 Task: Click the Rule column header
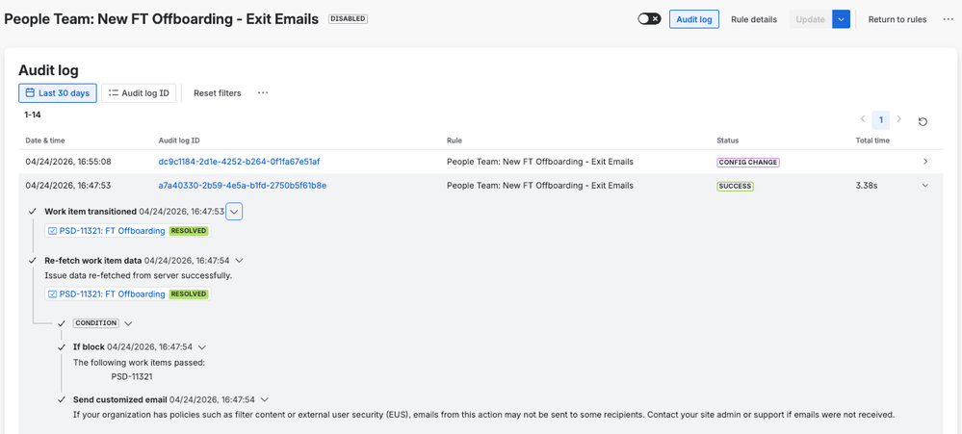(455, 140)
